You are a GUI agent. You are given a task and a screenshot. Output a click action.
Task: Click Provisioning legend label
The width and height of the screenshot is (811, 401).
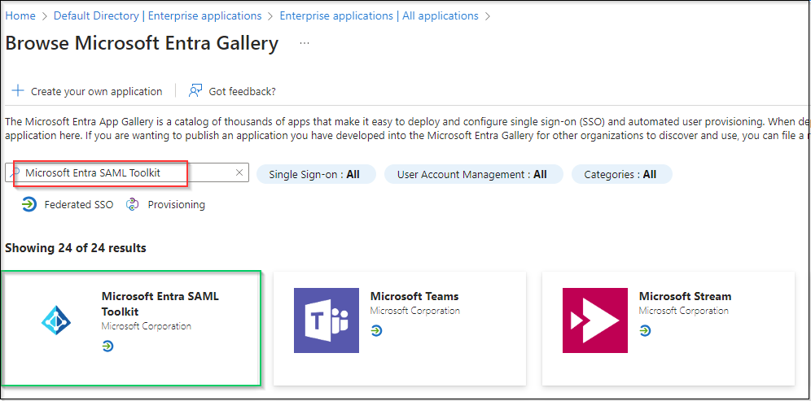point(177,205)
